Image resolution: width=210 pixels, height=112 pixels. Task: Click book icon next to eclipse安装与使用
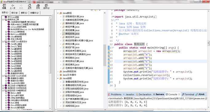[x=9, y=27]
